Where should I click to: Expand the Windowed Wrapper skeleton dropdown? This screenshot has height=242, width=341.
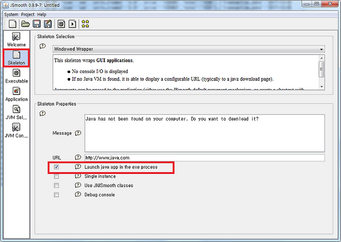188,49
